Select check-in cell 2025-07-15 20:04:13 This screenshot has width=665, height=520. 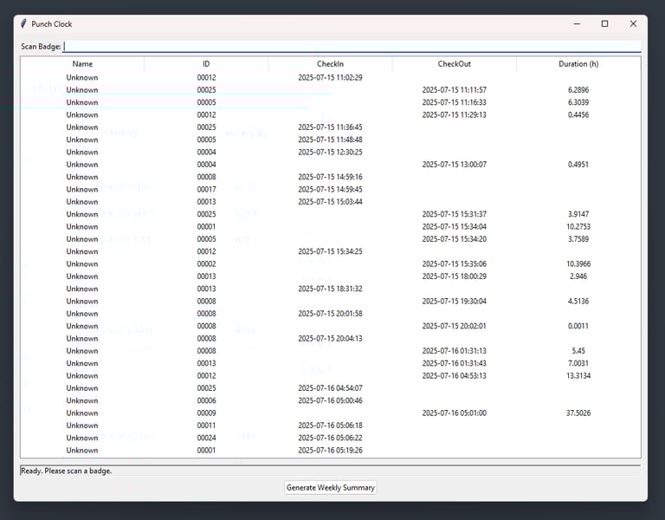point(331,338)
